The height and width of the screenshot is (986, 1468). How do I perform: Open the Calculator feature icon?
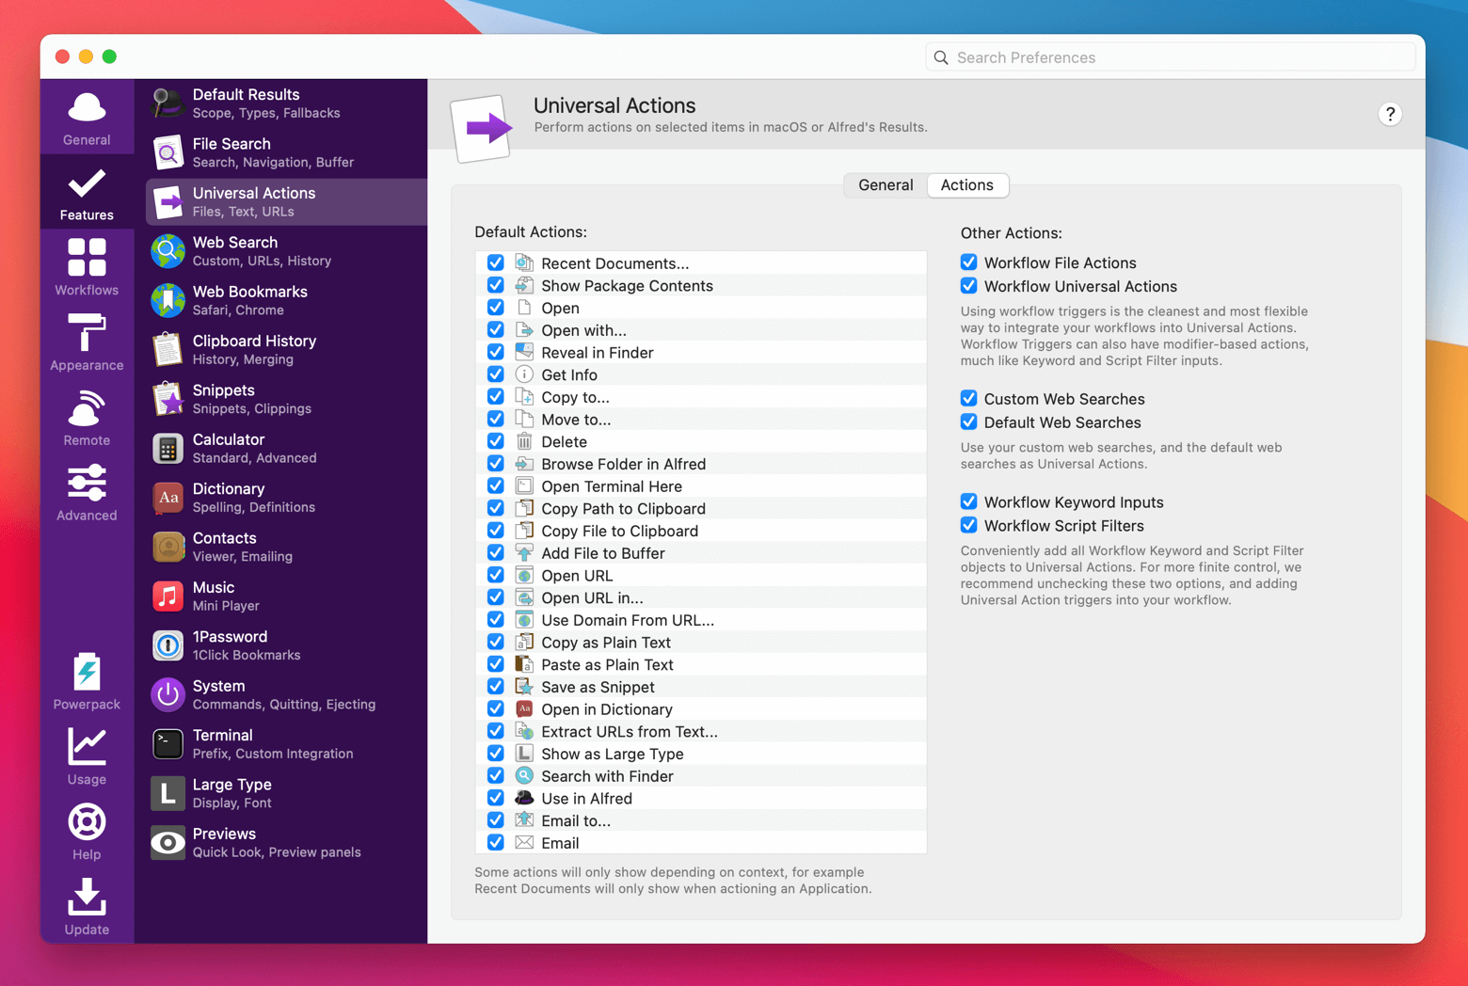[168, 448]
